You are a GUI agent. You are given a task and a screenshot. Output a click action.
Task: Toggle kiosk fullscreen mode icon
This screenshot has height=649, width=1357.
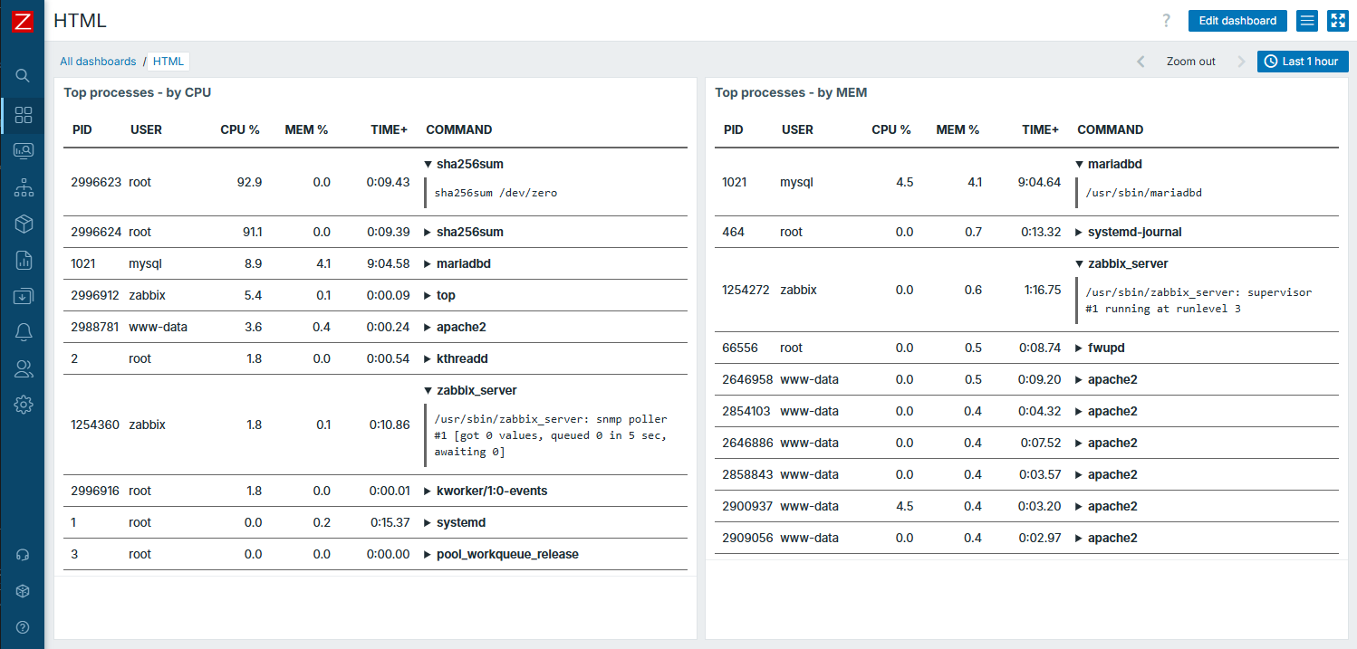point(1338,21)
